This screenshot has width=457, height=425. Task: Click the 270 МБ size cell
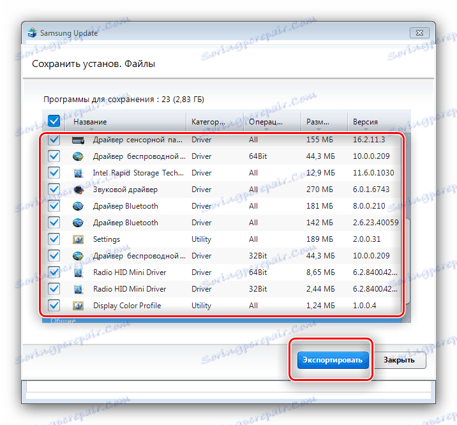(319, 190)
